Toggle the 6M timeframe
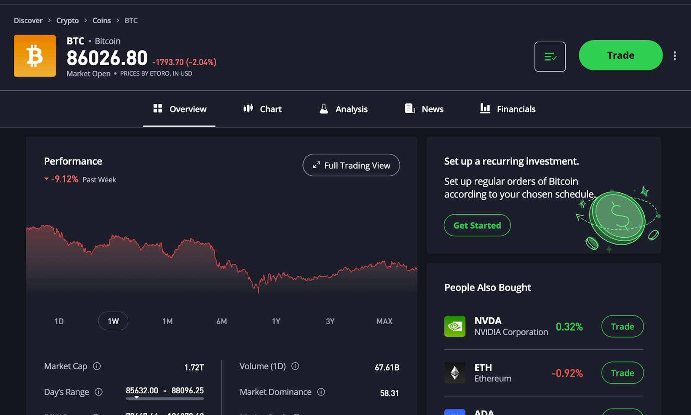The width and height of the screenshot is (691, 415). click(222, 321)
